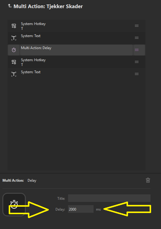Click the handle on the first Text row

[x=137, y=38]
